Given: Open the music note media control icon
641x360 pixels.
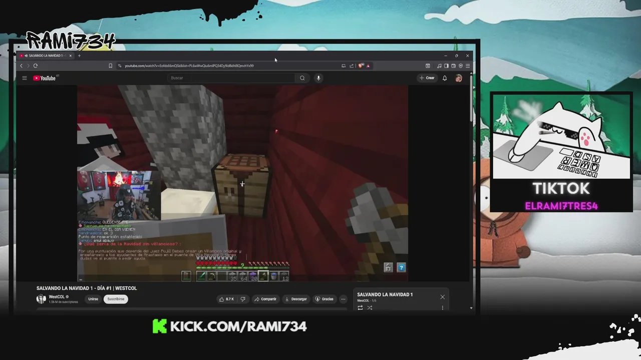Looking at the screenshot, I should [439, 65].
